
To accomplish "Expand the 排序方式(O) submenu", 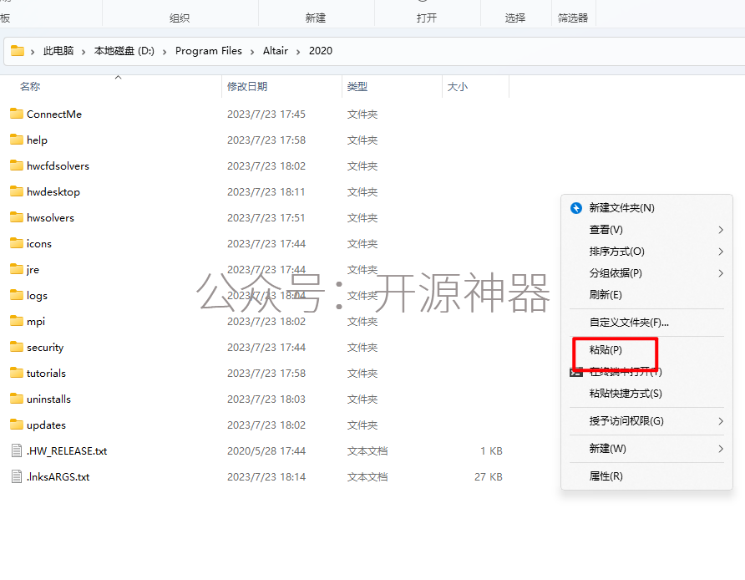I will pyautogui.click(x=720, y=252).
